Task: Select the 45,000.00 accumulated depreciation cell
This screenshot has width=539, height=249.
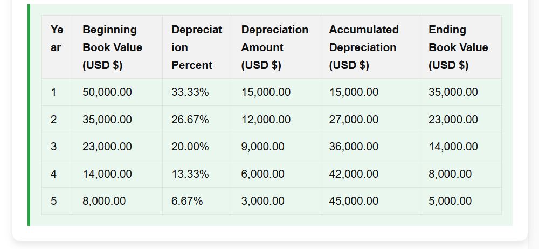Action: pyautogui.click(x=369, y=201)
